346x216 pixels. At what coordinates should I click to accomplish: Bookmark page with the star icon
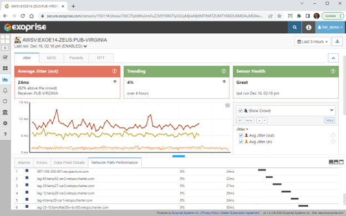click(x=279, y=16)
